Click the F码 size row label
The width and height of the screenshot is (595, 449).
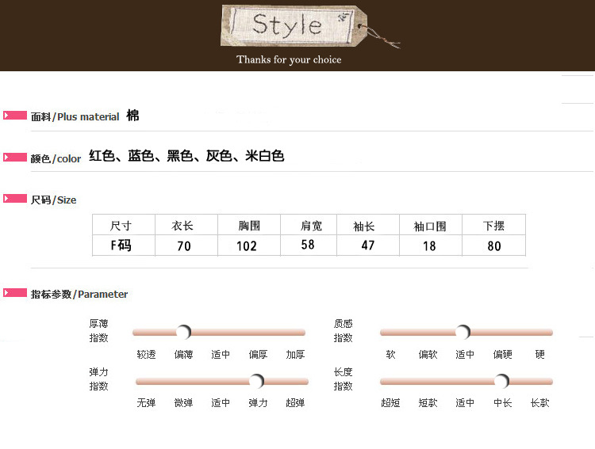(x=121, y=245)
